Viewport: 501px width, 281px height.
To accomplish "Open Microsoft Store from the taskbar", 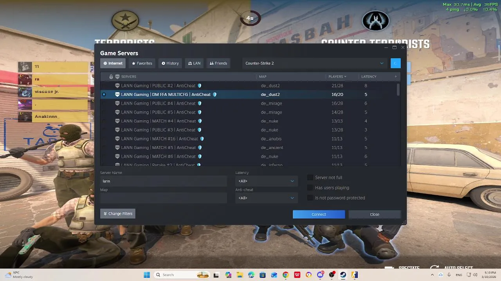I will click(262, 275).
